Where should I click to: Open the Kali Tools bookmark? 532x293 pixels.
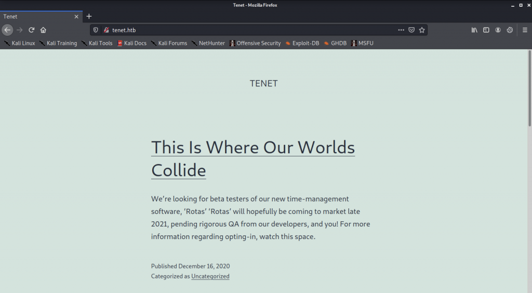tap(97, 43)
